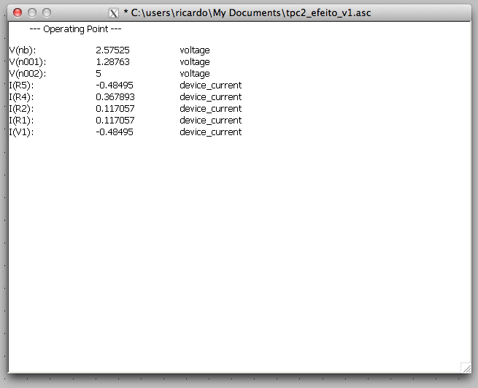Viewport: 478px width, 388px height.
Task: Close the operating point window
Action: coord(18,13)
